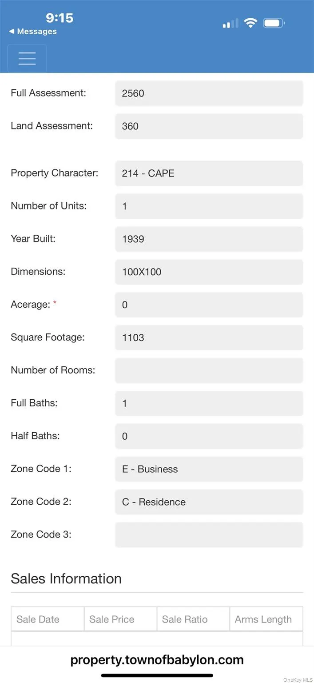Tap the battery status icon
The width and height of the screenshot is (314, 683).
point(274,23)
